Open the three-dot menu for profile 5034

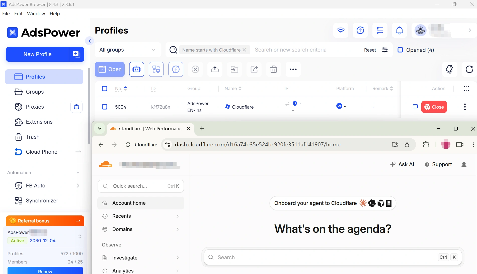coord(465,107)
